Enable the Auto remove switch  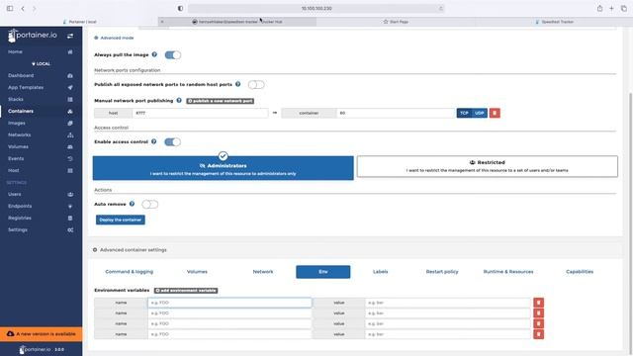tap(149, 205)
